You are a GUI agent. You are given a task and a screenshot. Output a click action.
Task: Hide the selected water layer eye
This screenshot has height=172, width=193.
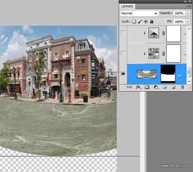click(123, 74)
